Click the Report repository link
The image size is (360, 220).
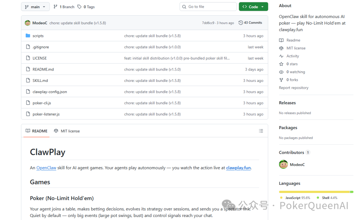point(294,88)
